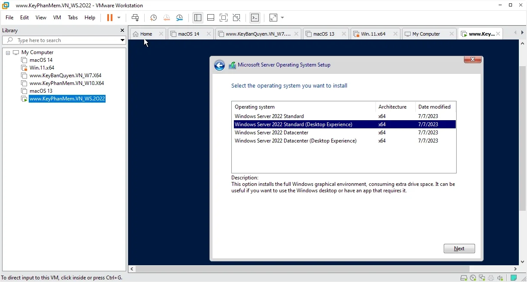Open the Library search dropdown
Screen dimensions: 527x282
click(123, 40)
